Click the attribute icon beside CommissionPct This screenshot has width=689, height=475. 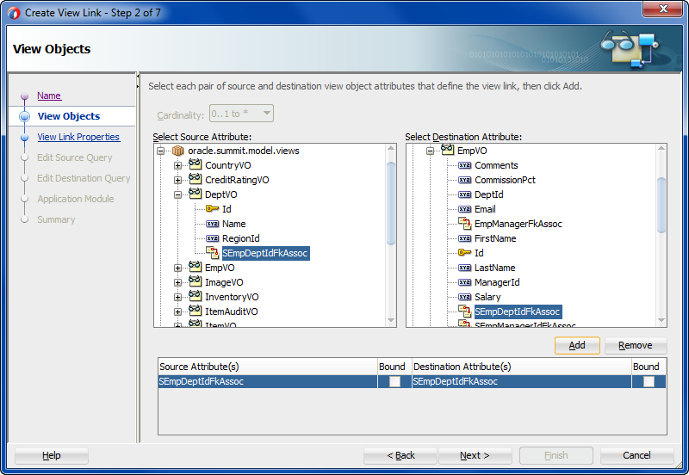coord(464,180)
